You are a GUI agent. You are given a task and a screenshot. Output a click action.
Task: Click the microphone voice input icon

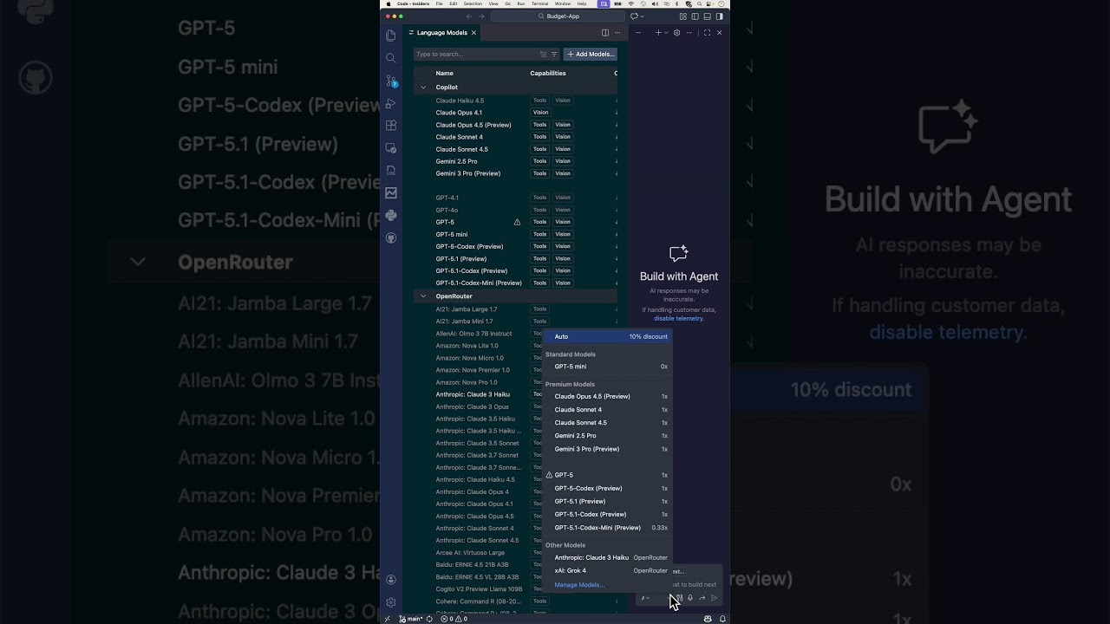(691, 598)
